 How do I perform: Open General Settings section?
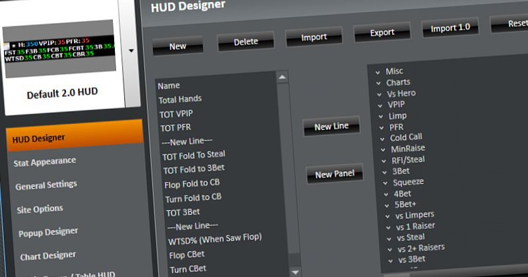point(46,185)
